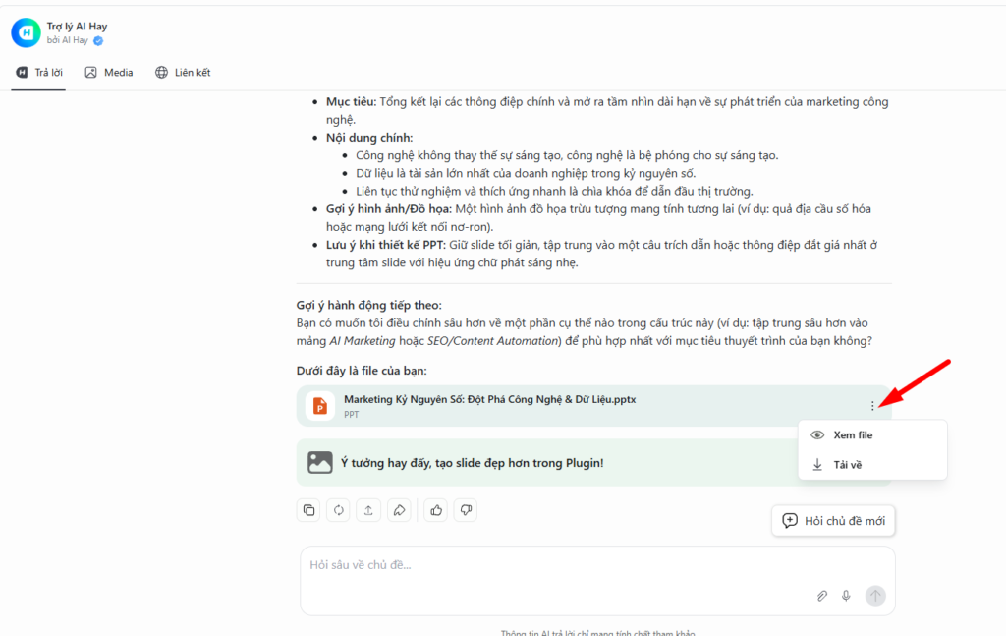Click the send arrow button
The image size is (1006, 636).
click(x=875, y=596)
